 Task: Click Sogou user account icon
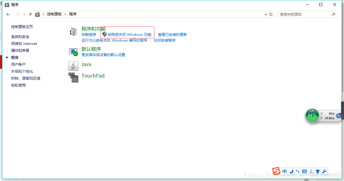[x=311, y=171]
